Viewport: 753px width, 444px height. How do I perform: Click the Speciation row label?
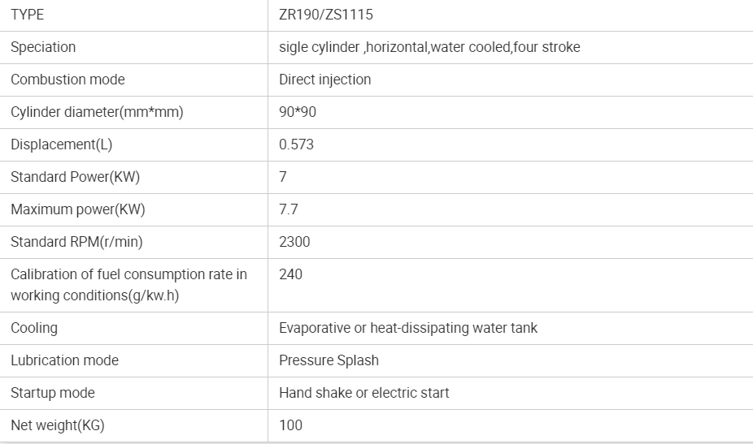[43, 47]
